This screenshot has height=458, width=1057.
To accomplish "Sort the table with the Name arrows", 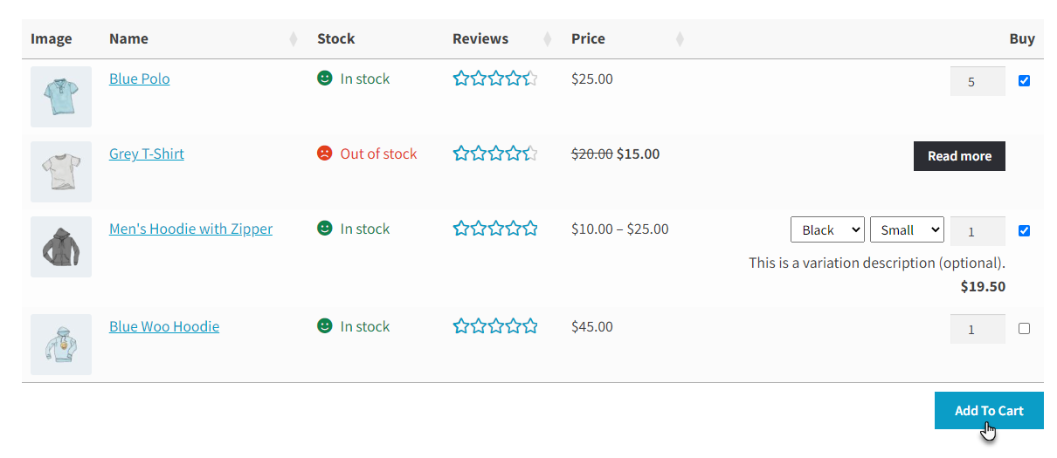I will tap(293, 39).
